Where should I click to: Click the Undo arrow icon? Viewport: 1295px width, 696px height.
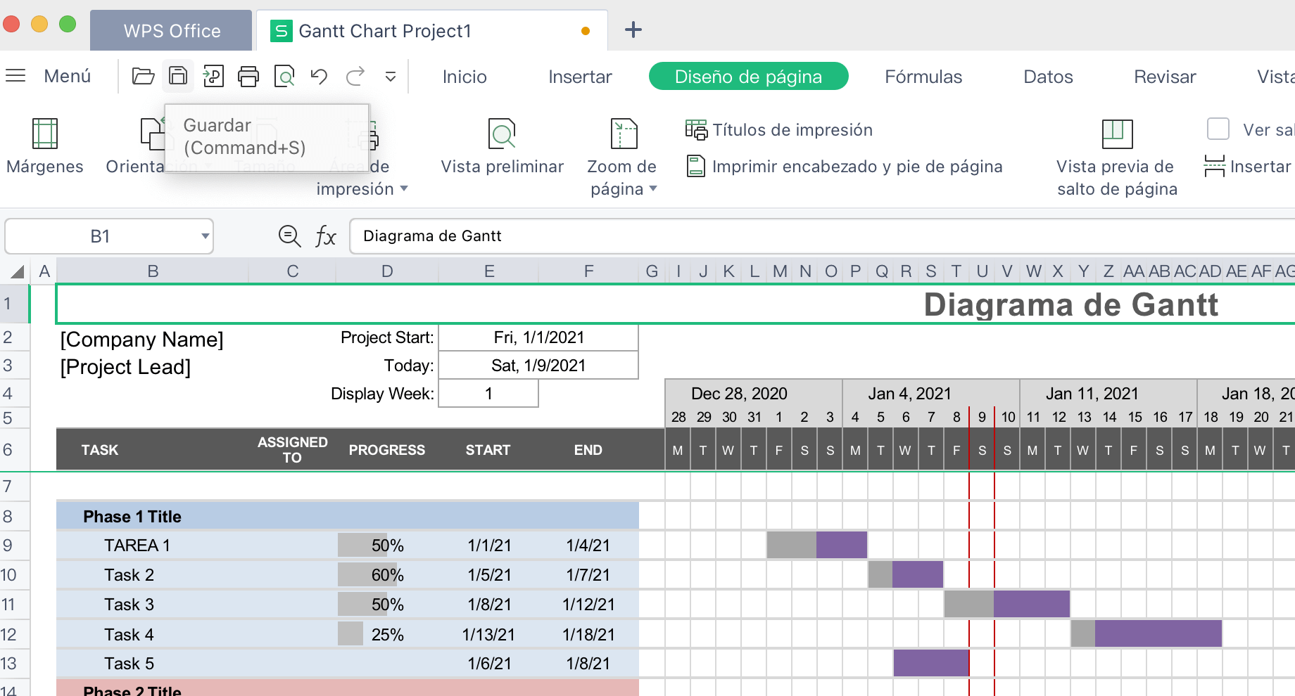click(x=319, y=76)
